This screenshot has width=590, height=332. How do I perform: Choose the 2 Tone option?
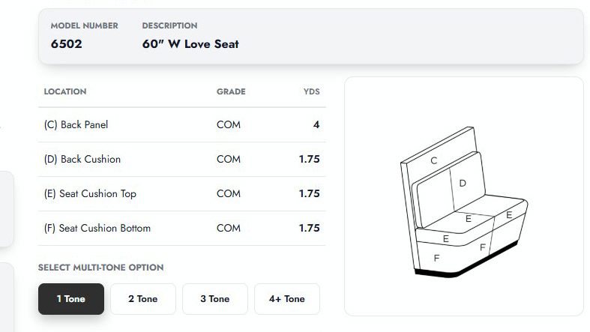coord(143,299)
